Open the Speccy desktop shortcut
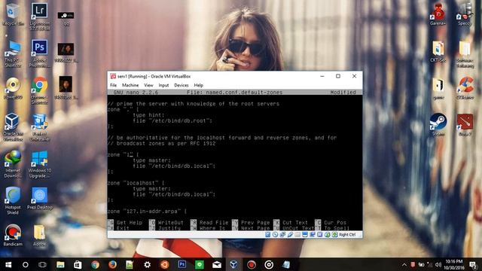 click(465, 14)
